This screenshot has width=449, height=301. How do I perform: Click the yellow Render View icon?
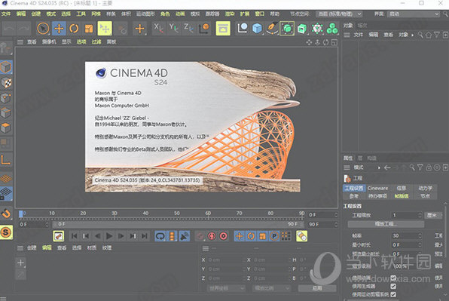click(223, 29)
